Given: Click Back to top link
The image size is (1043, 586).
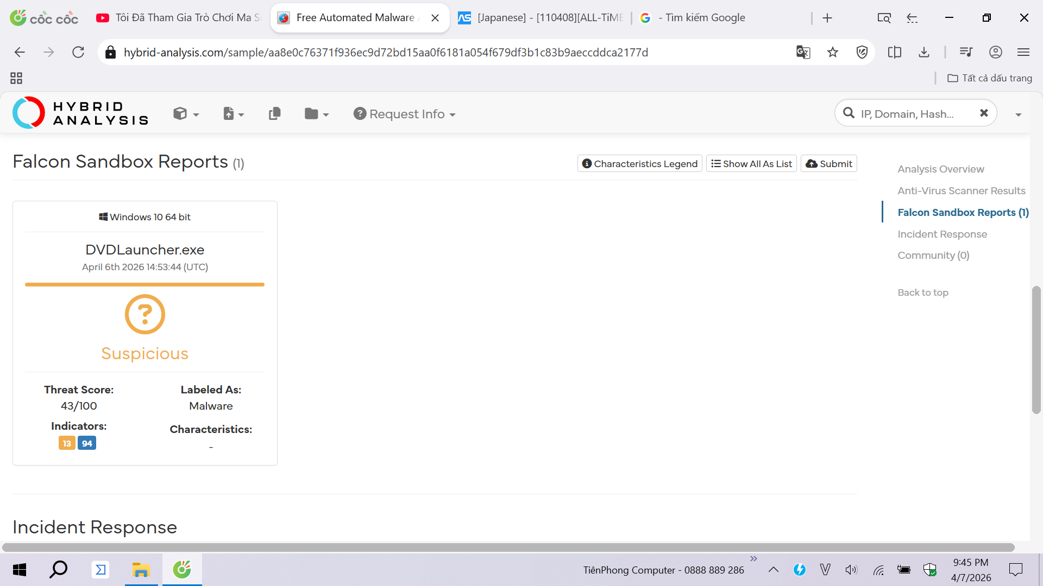Looking at the screenshot, I should (923, 292).
